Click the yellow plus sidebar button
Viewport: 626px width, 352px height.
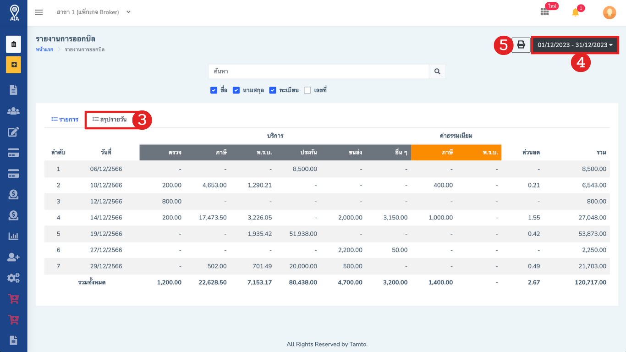pyautogui.click(x=14, y=65)
